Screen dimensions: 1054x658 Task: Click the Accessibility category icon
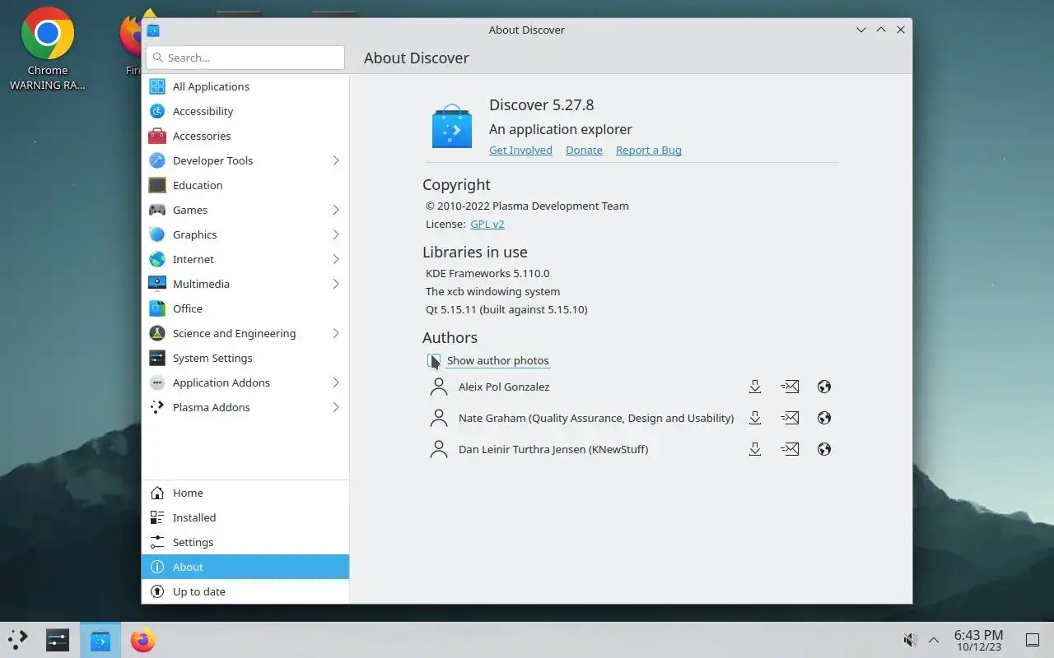(x=157, y=111)
